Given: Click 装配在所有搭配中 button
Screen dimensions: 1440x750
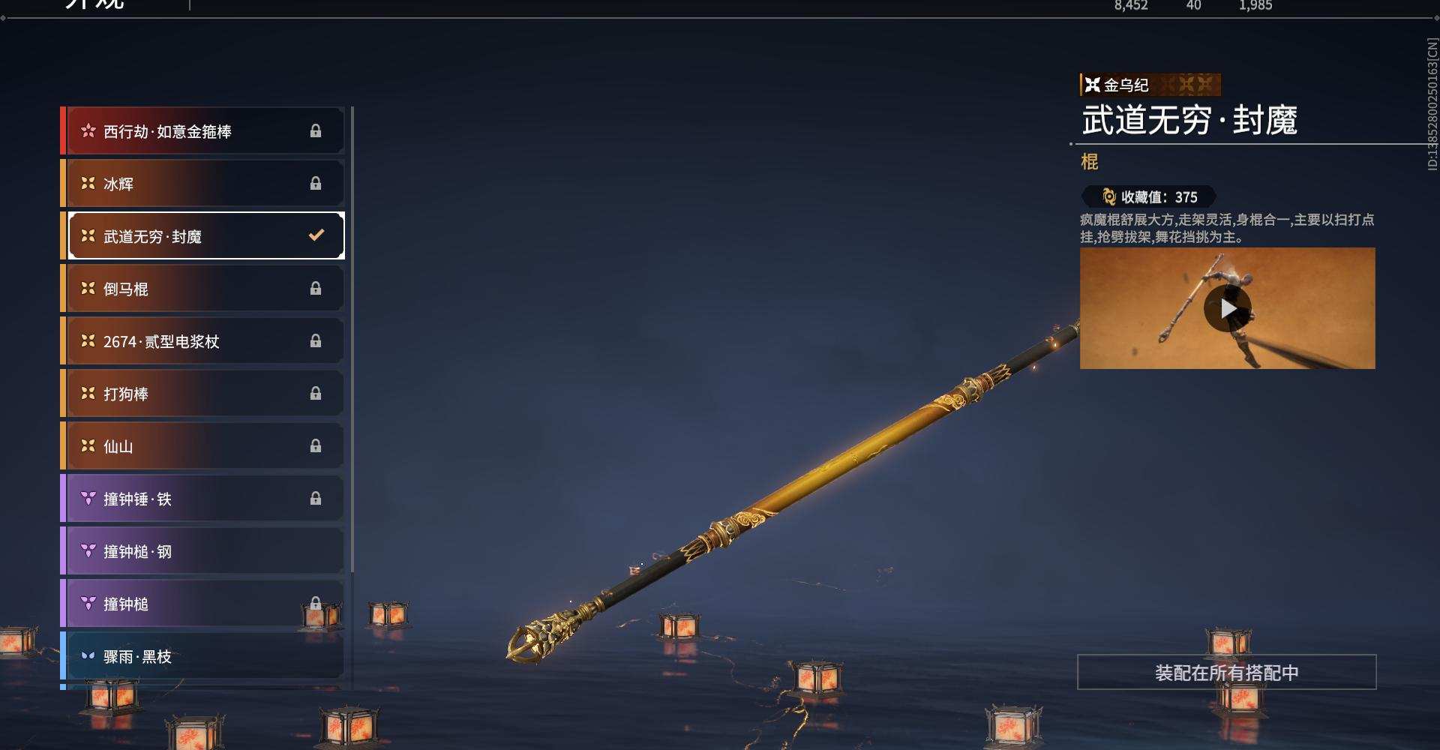Looking at the screenshot, I should click(x=1227, y=672).
